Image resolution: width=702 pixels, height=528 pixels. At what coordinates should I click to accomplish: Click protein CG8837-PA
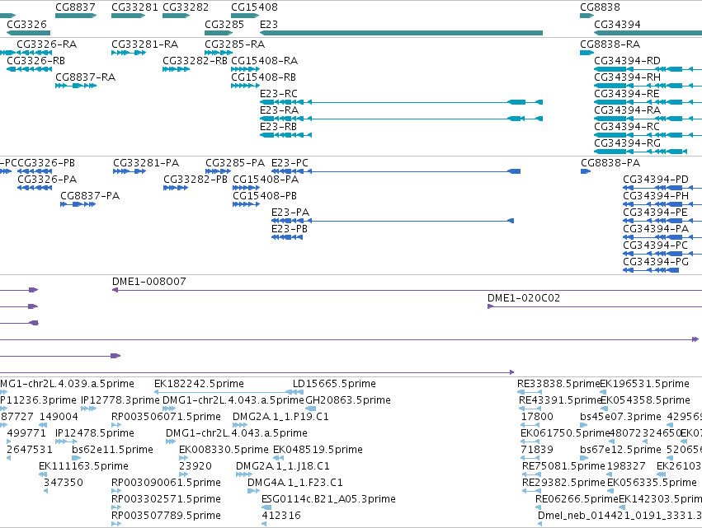(x=90, y=196)
